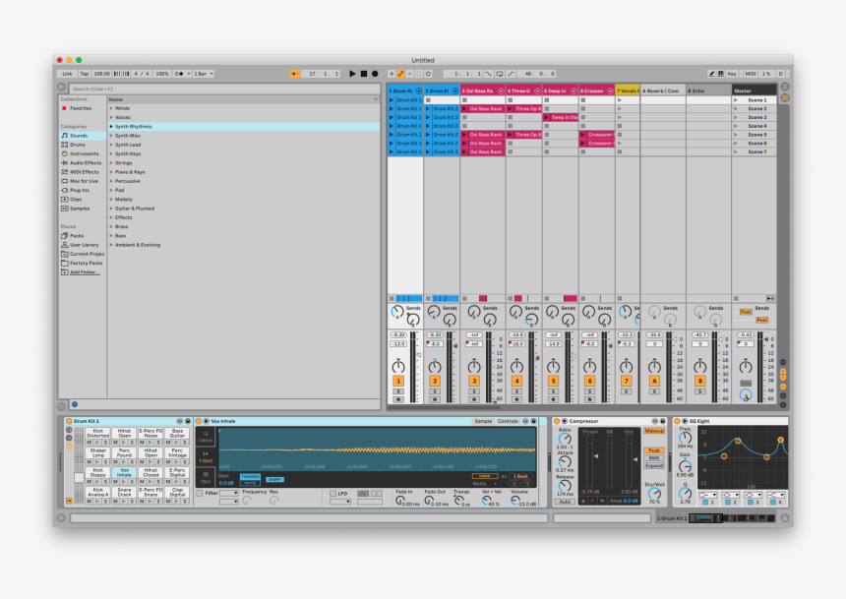Switch to Sample tab in Vox Inhale

click(x=483, y=421)
